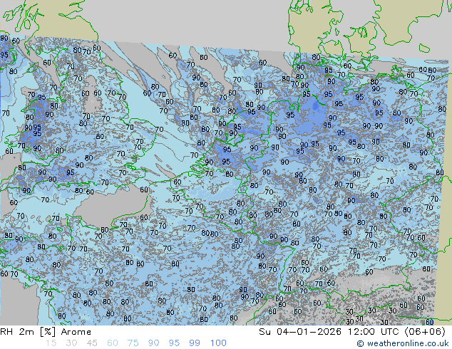Click the "RH 2m [%] Arome" title text
This screenshot has width=452, height=349.
click(46, 332)
